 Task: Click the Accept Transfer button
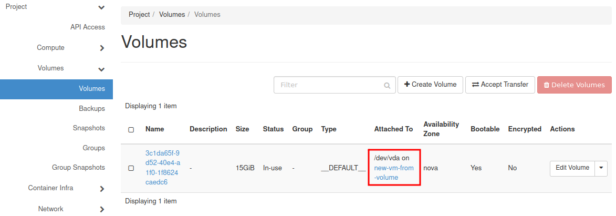500,85
